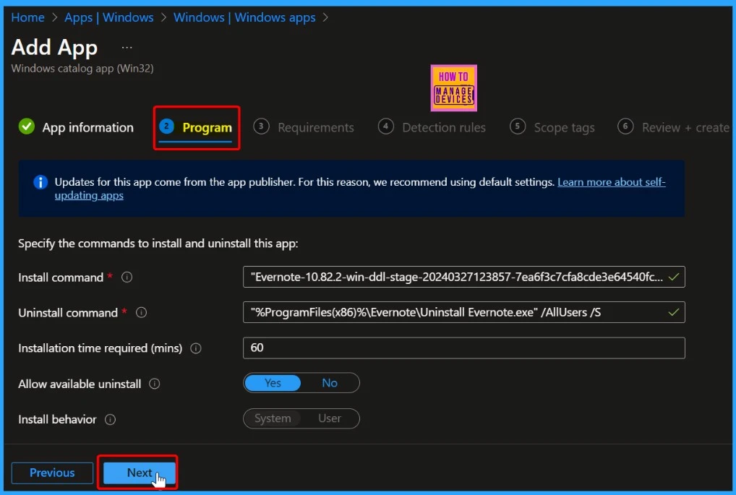This screenshot has height=495, width=736.
Task: Click info icon next to Uninstall command
Action: pyautogui.click(x=141, y=312)
